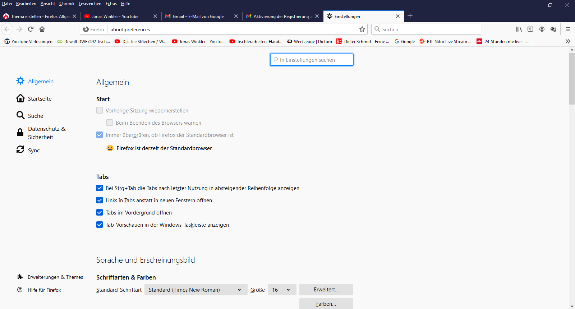This screenshot has height=309, width=575.
Task: Go back with the back arrow button
Action: pos(7,29)
